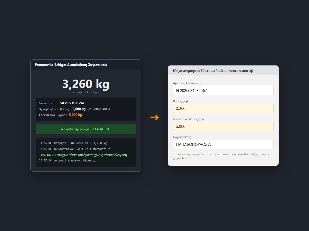
Task: Click the Ζυγαριά · Σταθερό status label
Action: point(86,92)
